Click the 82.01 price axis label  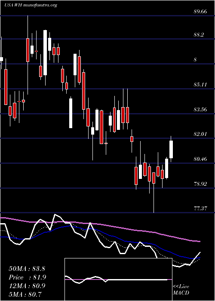[200, 134]
